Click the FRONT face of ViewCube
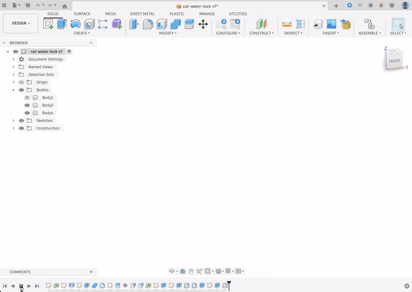 [x=394, y=61]
